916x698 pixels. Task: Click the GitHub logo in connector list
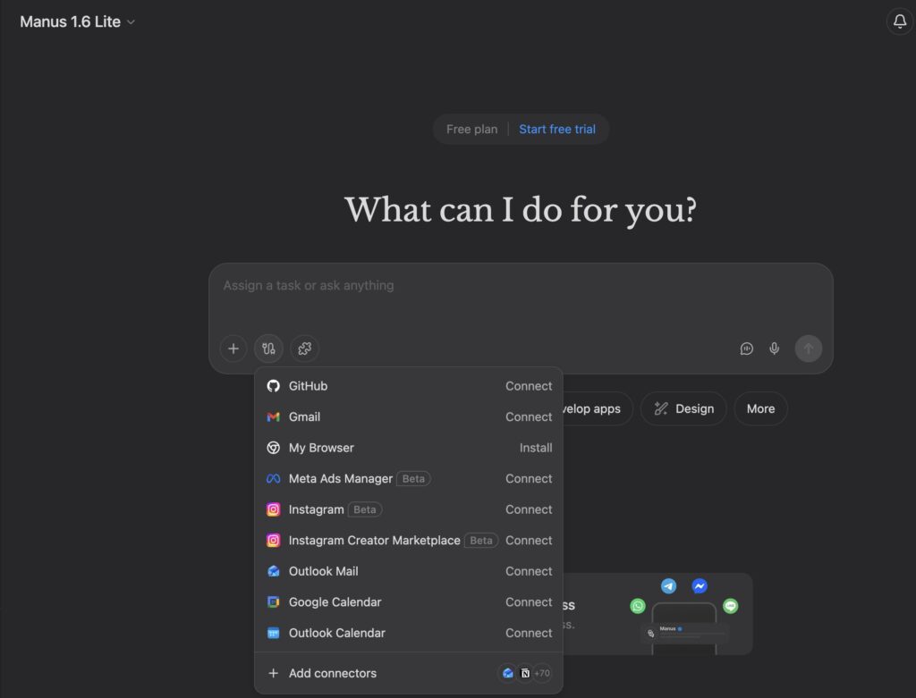(x=274, y=386)
